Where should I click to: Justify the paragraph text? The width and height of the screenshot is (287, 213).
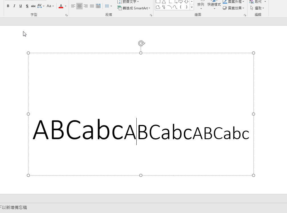click(92, 6)
